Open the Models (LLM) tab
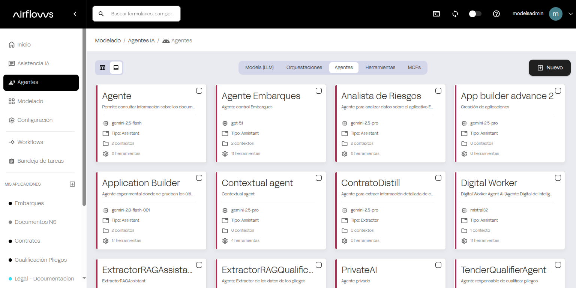 (259, 67)
